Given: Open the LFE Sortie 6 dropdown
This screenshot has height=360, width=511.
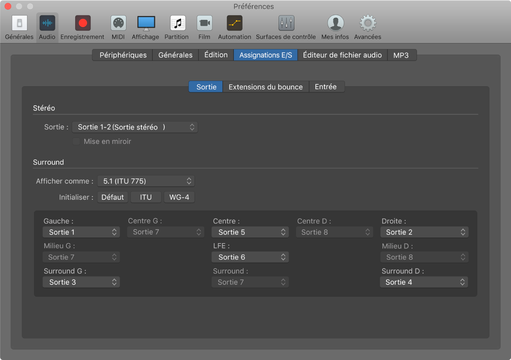Looking at the screenshot, I should click(250, 257).
